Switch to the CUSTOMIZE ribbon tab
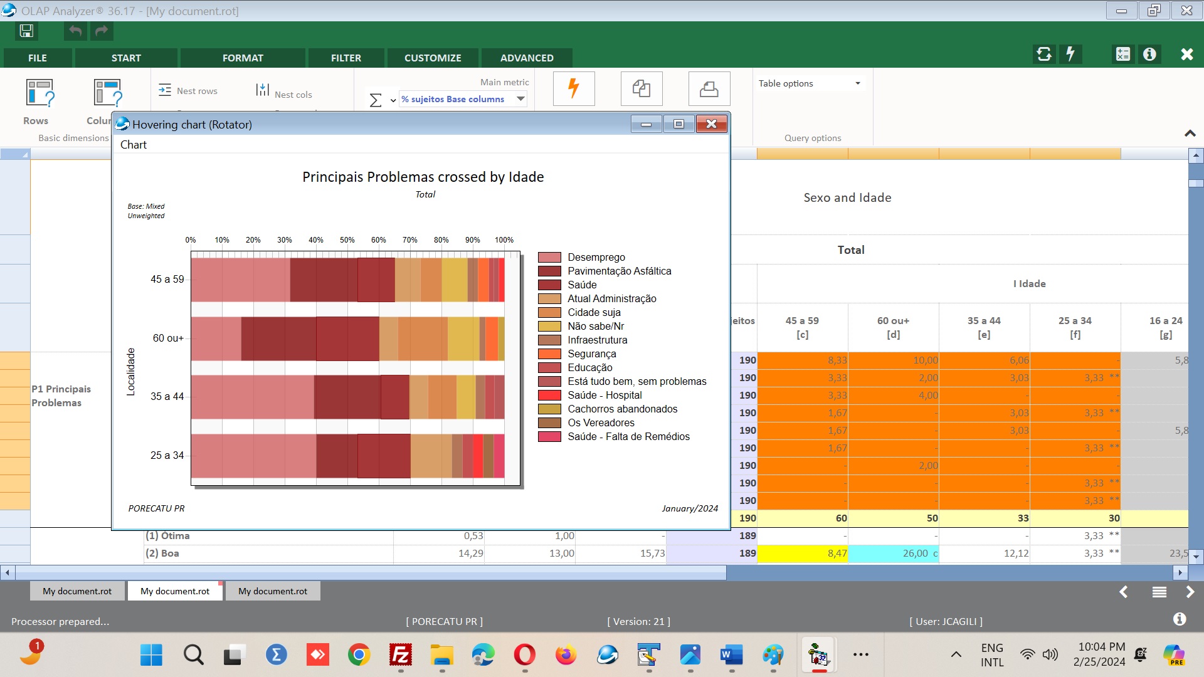 click(x=432, y=58)
